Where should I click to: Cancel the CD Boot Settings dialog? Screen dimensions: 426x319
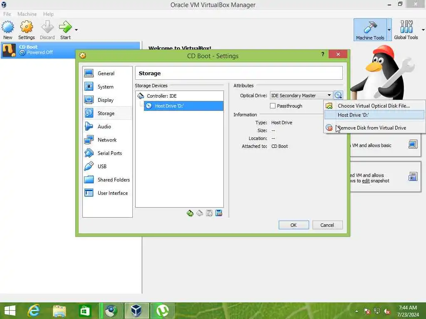[327, 225]
